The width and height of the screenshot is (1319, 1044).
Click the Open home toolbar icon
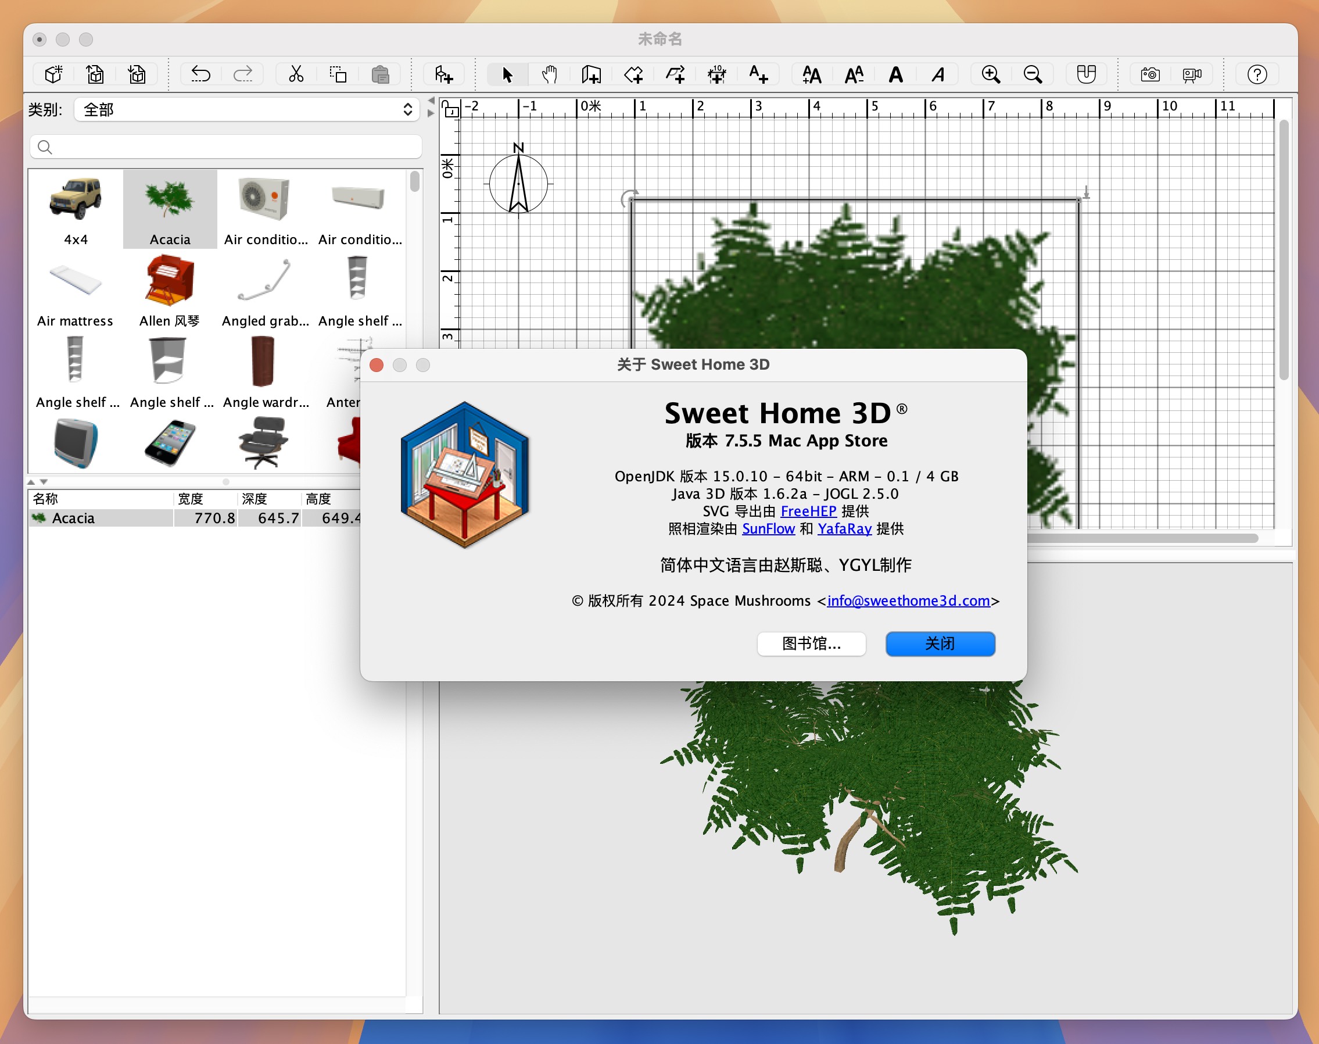click(x=95, y=74)
